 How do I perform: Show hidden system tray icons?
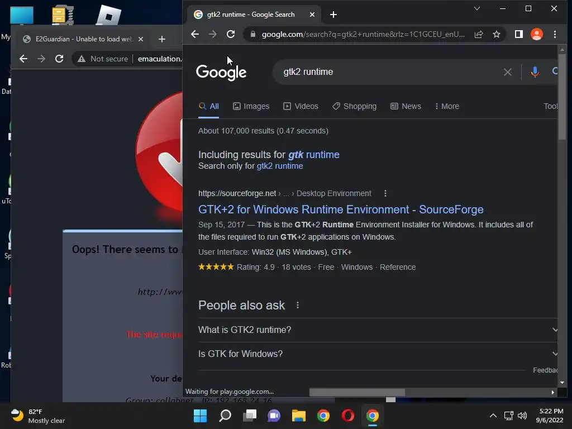pos(493,416)
